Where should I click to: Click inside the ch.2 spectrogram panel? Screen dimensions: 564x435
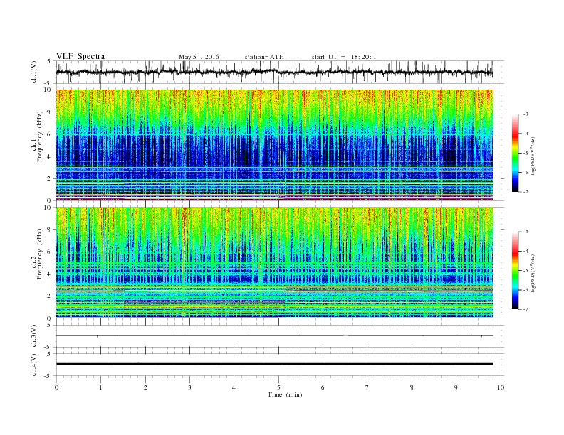pyautogui.click(x=275, y=263)
